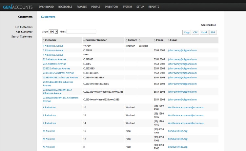Select Add Customer in sidebar
246x151 pixels.
[24, 32]
